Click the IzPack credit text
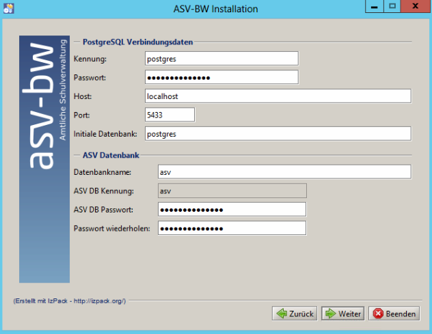432x334 pixels. tap(68, 300)
